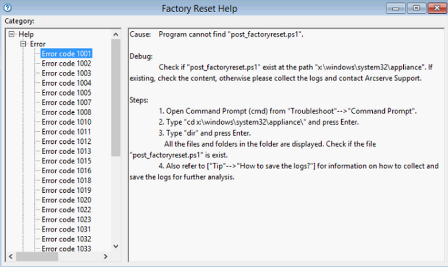448x267 pixels.
Task: Maximize the Factory Reset Help window
Action: [416, 8]
